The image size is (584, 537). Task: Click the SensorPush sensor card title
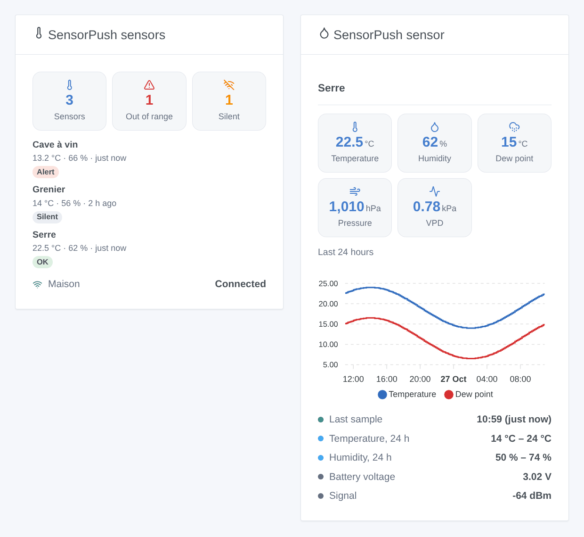(x=389, y=35)
